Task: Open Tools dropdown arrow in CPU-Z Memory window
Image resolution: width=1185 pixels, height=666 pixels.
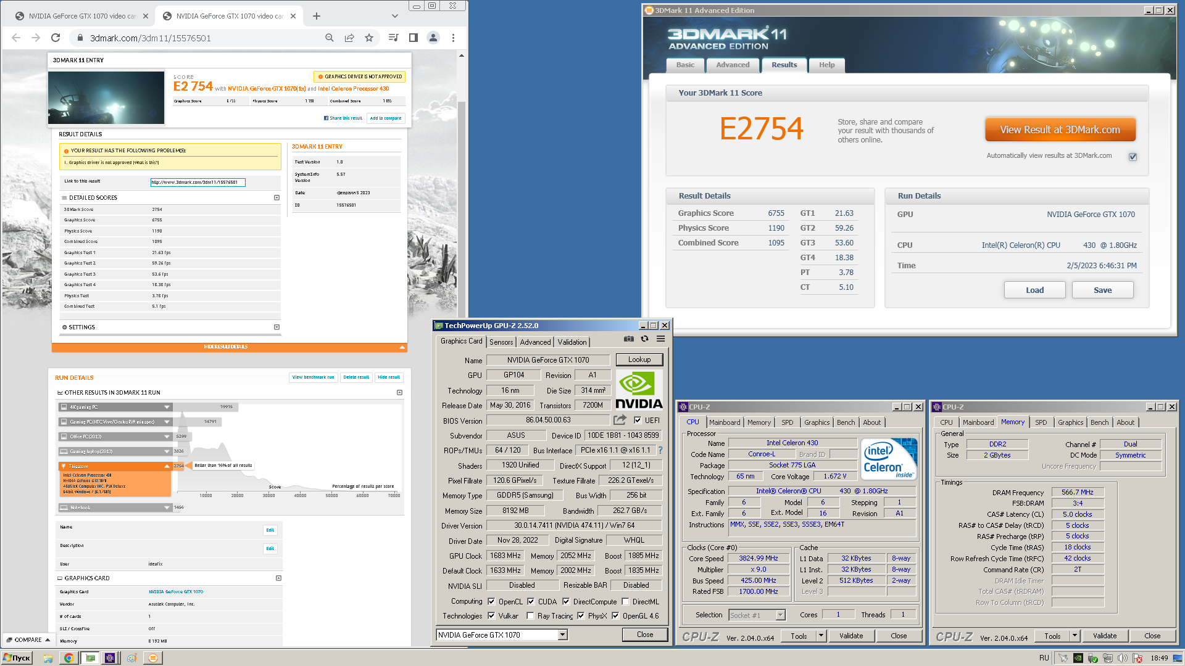Action: [1075, 636]
